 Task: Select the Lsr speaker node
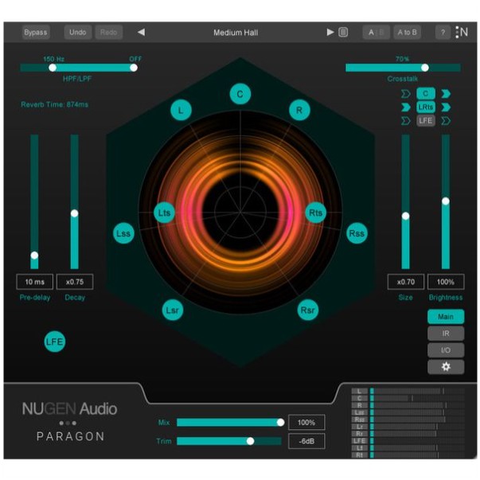173,310
